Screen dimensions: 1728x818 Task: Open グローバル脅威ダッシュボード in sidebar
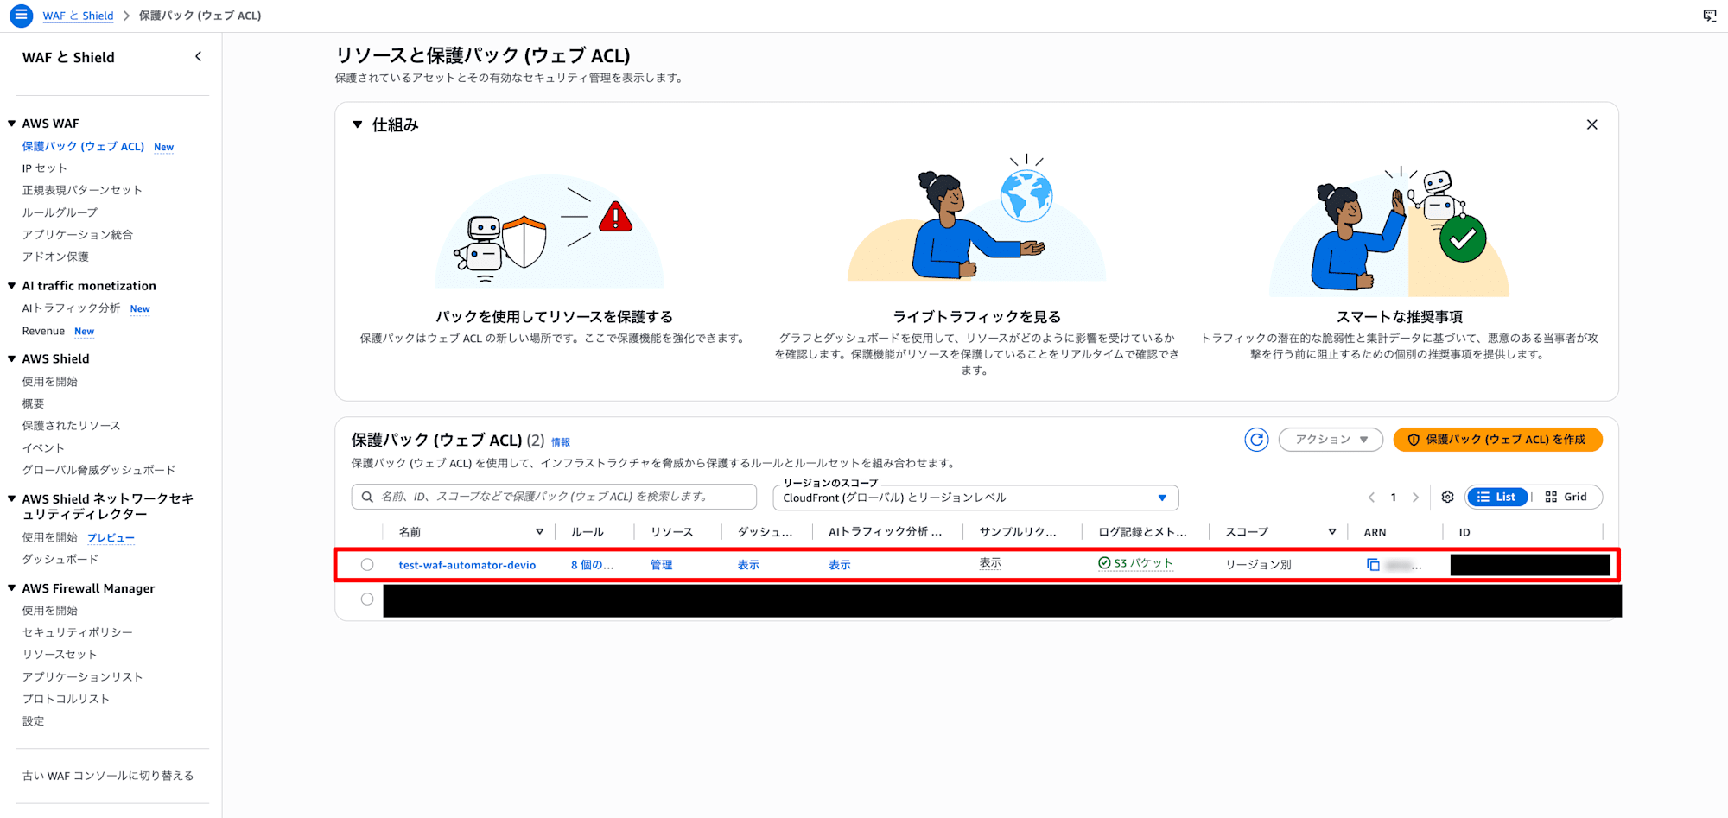coord(98,470)
